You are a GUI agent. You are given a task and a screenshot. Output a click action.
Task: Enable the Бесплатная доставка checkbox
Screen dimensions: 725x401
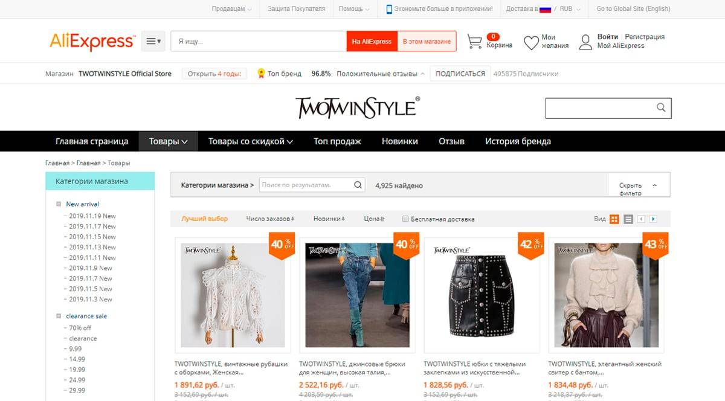405,219
